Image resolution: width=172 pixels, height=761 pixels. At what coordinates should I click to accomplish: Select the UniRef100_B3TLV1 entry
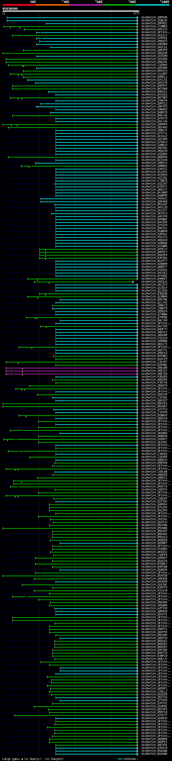(x=154, y=80)
